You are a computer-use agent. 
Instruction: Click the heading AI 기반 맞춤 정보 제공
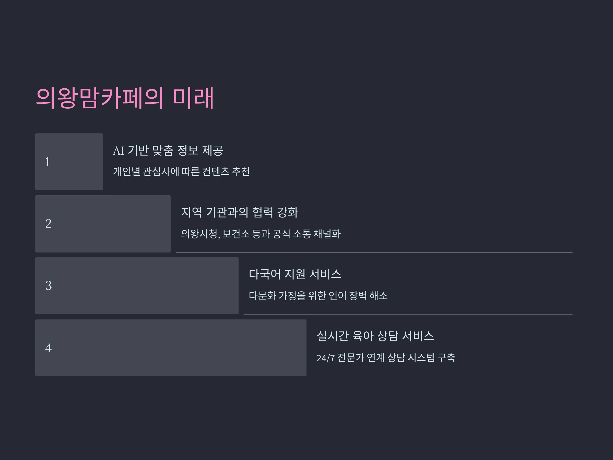tap(168, 151)
